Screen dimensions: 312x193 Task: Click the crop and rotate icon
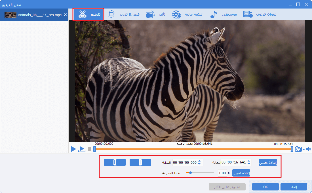(x=111, y=14)
